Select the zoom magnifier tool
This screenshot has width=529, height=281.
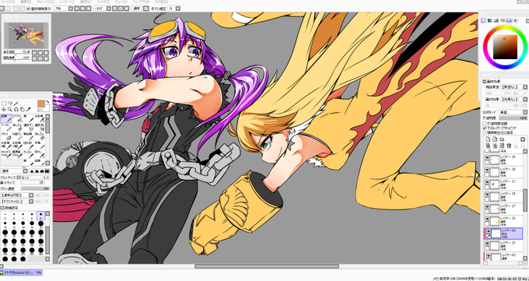[10, 110]
